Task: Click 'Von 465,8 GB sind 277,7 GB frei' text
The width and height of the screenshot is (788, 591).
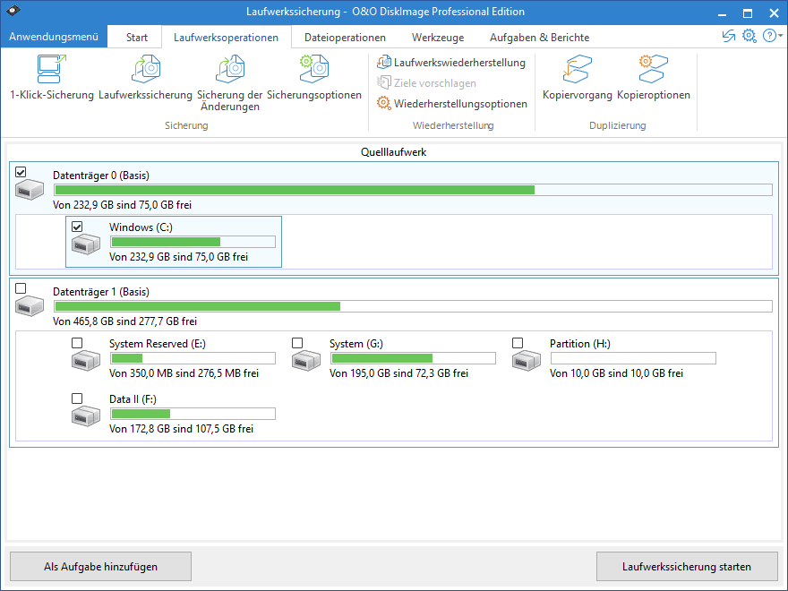Action: 124,321
